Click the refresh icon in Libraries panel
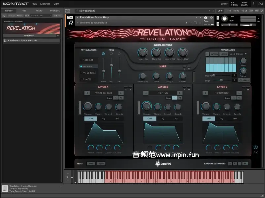The height and width of the screenshot is (198, 265). coord(4,16)
